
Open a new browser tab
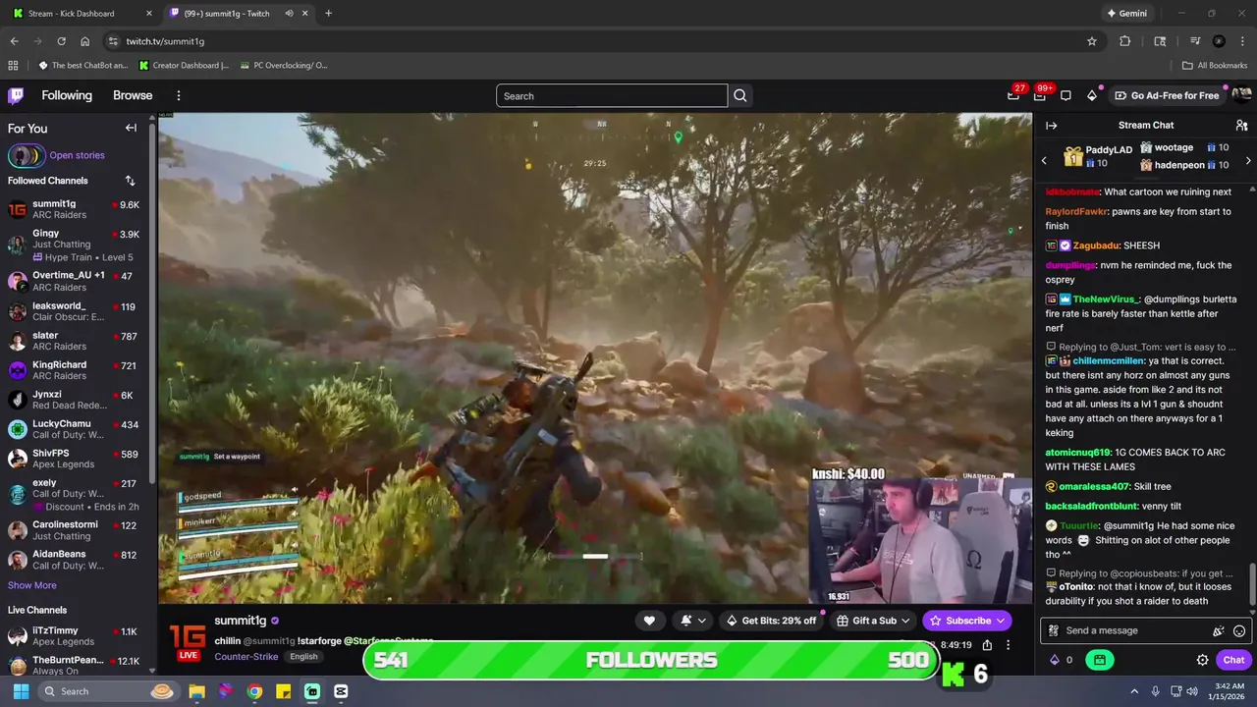[x=328, y=14]
